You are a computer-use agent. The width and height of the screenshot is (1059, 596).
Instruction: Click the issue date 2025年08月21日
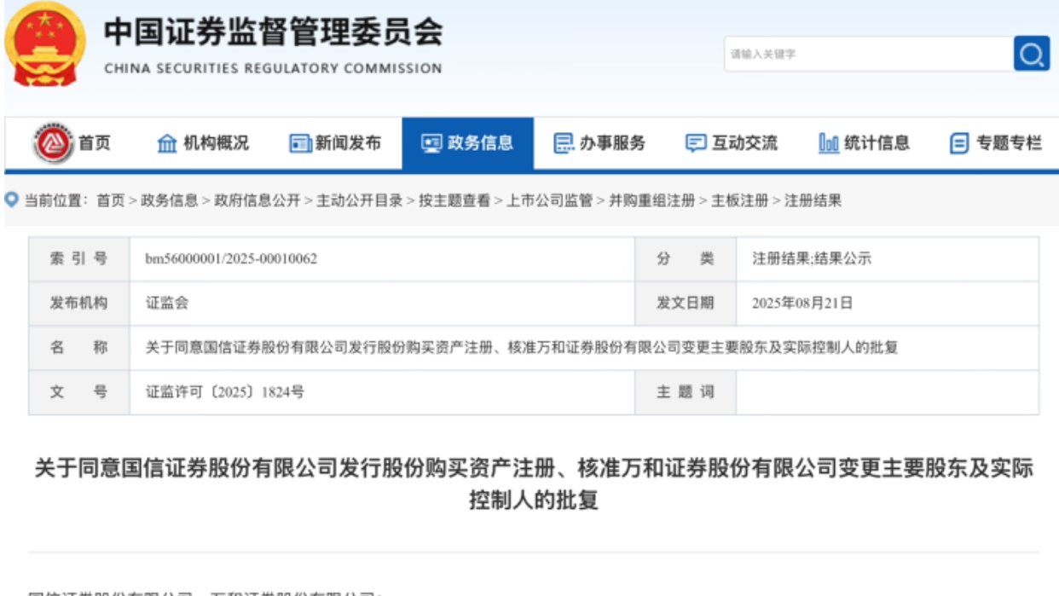point(801,303)
